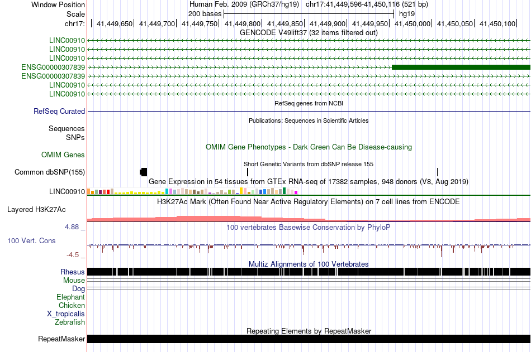Click the RefSeq Curated track label
Screen dimensions: 531x352
tap(59, 111)
